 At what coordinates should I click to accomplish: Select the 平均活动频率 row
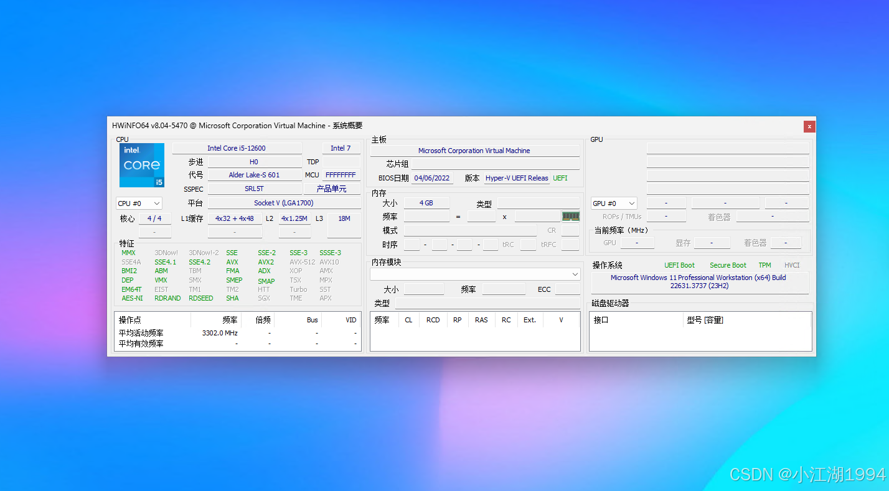tap(237, 333)
